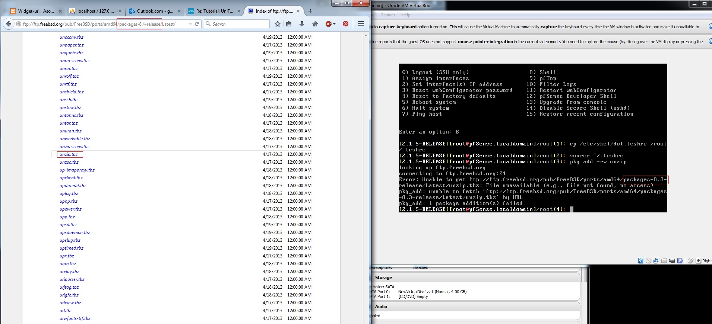Expand the URL bar history dropdown
The width and height of the screenshot is (712, 324).
[x=190, y=24]
